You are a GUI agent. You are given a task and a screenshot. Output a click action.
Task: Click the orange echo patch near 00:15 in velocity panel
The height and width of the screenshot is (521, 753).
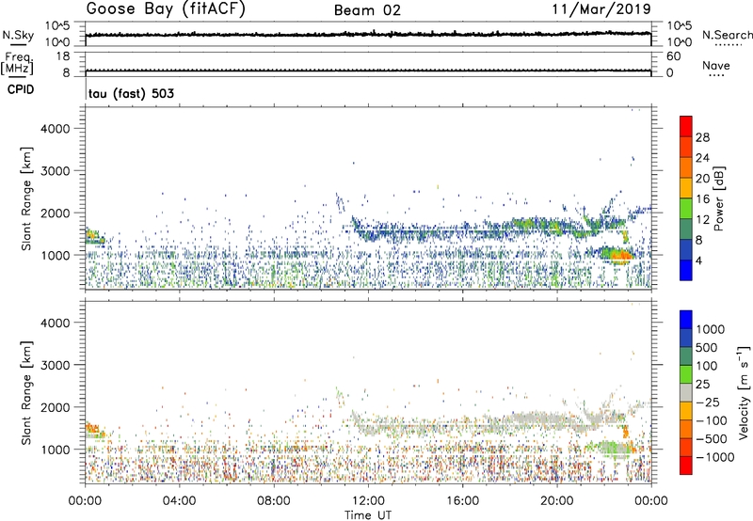[x=91, y=428]
